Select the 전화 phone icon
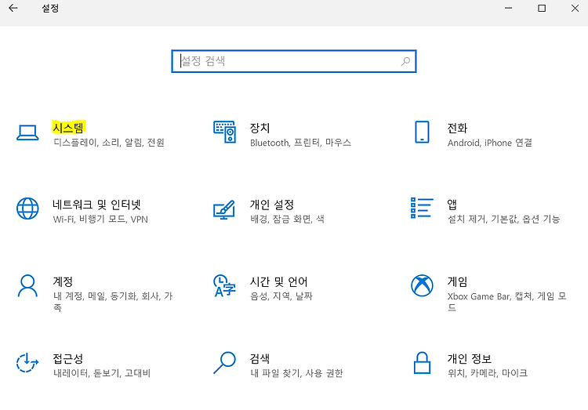This screenshot has height=410, width=588. coord(422,132)
